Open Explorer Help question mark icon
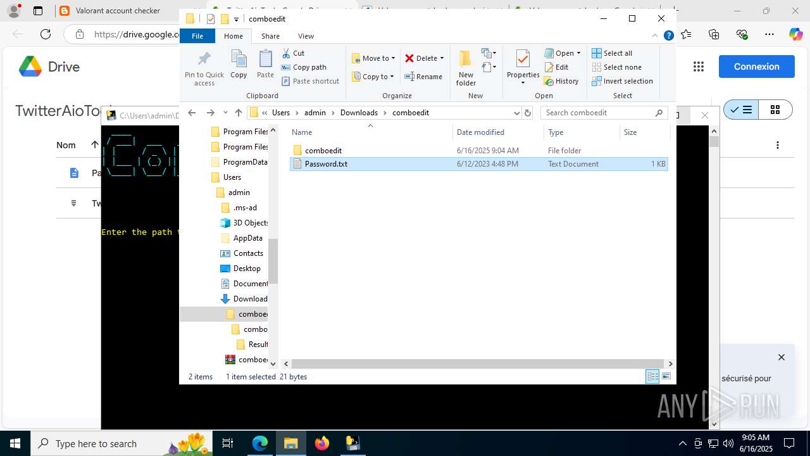The width and height of the screenshot is (810, 456). 668,36
